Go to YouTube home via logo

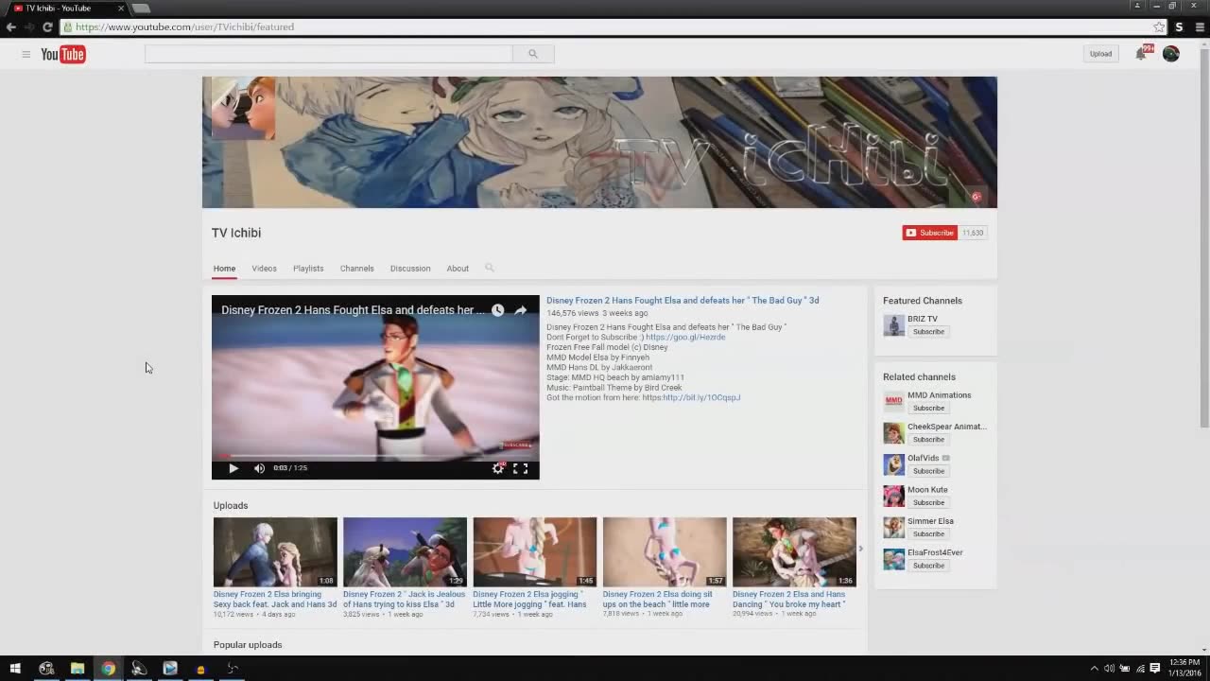[x=63, y=54]
